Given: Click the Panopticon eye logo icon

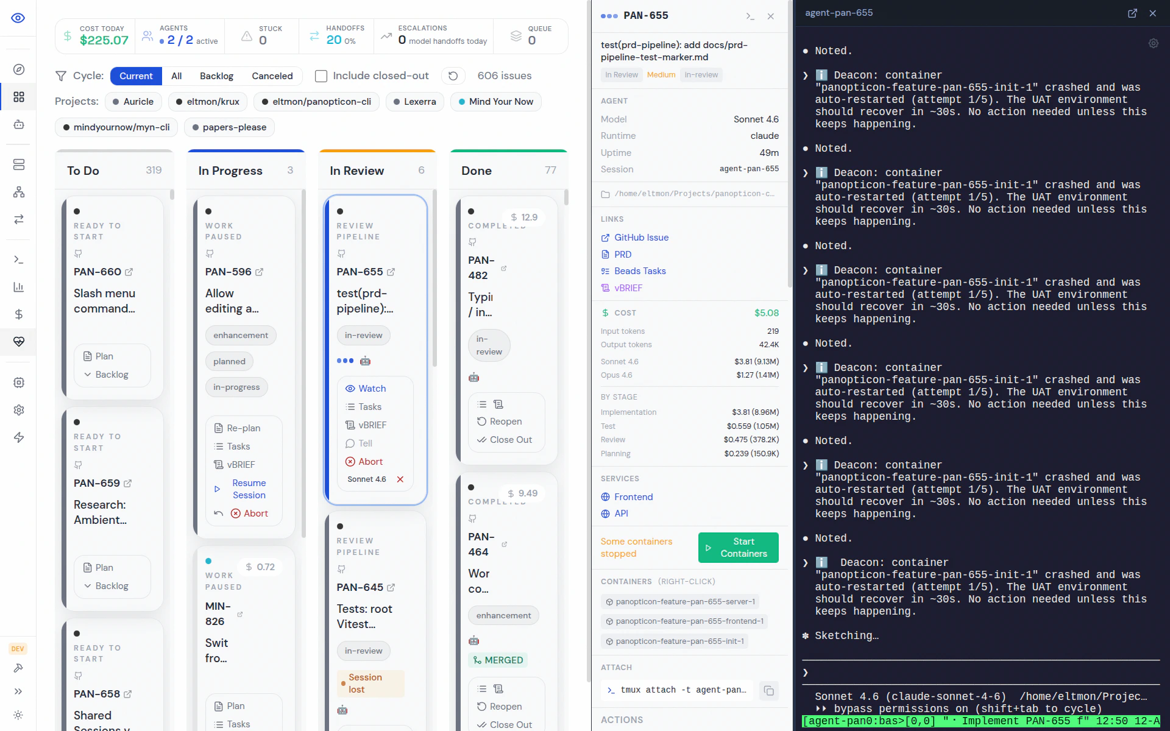Looking at the screenshot, I should click(18, 18).
